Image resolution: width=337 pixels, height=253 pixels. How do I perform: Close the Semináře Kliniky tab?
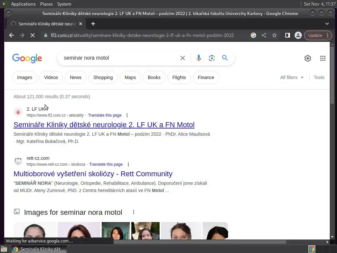pos(81,24)
